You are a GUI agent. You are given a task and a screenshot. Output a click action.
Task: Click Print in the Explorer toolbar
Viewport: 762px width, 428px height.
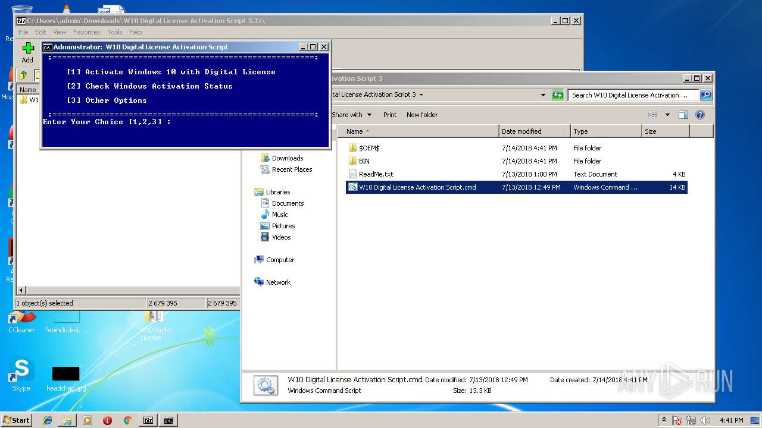click(x=390, y=115)
